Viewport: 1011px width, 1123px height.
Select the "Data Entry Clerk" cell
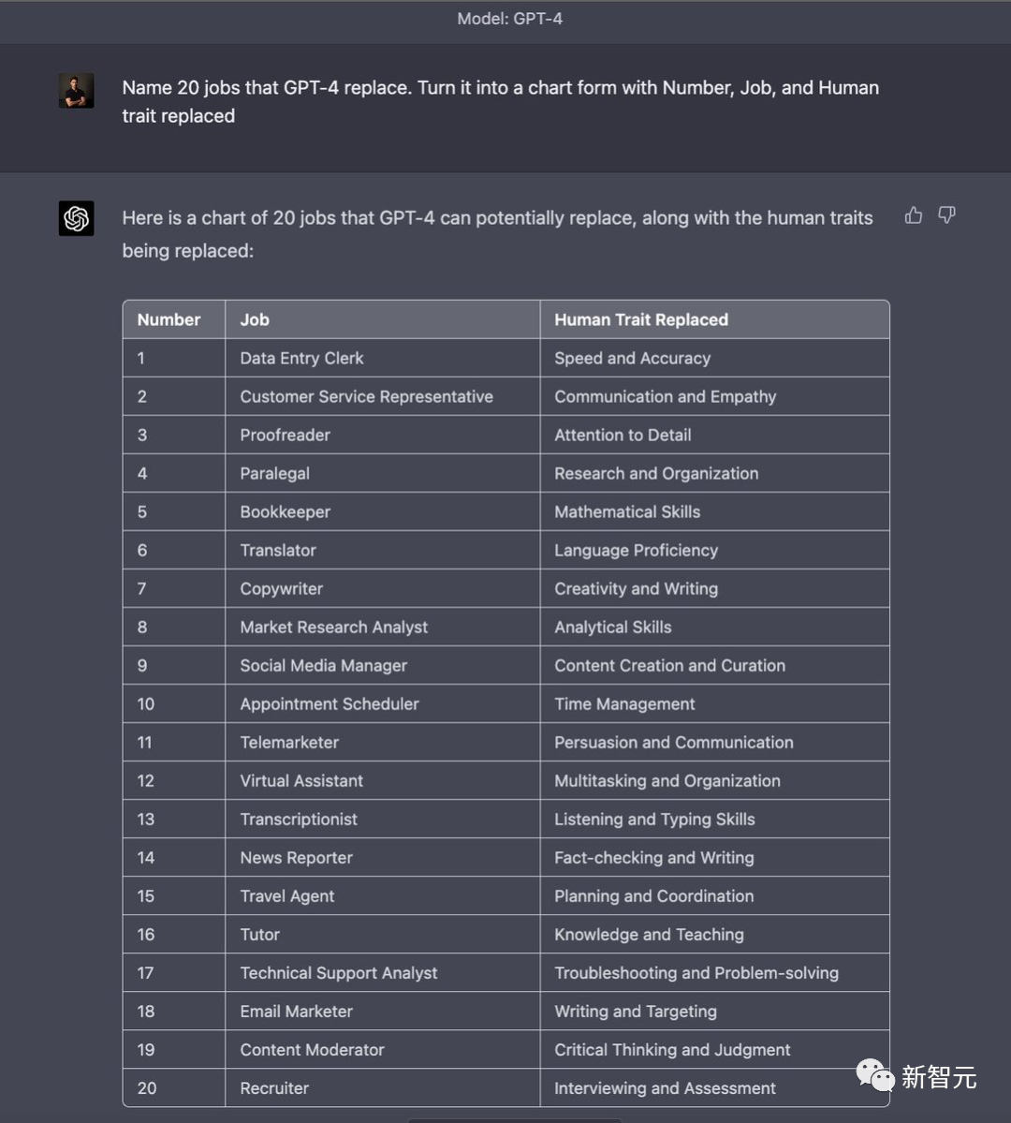(301, 358)
